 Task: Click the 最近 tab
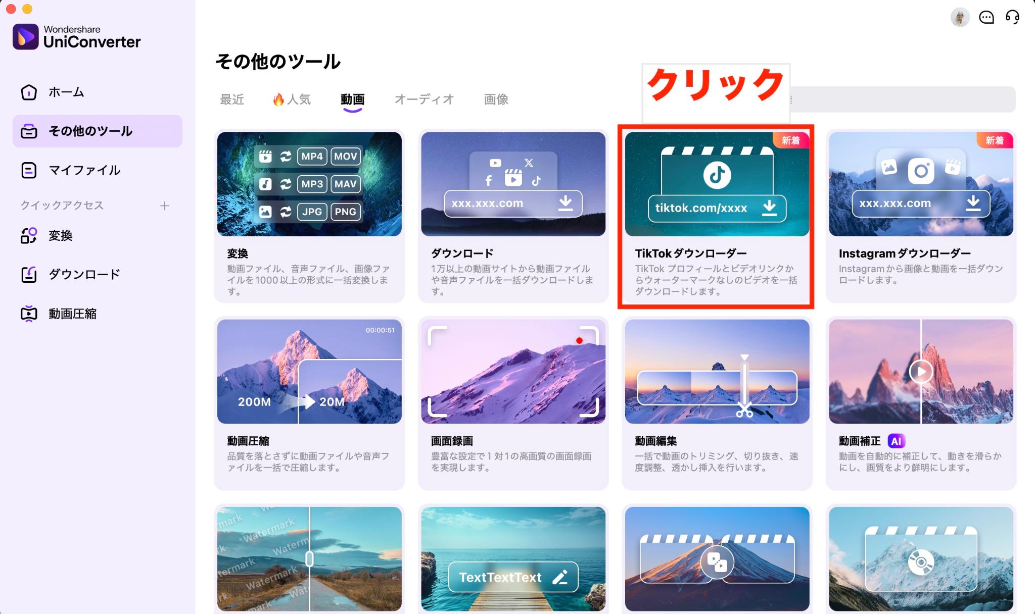[x=232, y=99]
